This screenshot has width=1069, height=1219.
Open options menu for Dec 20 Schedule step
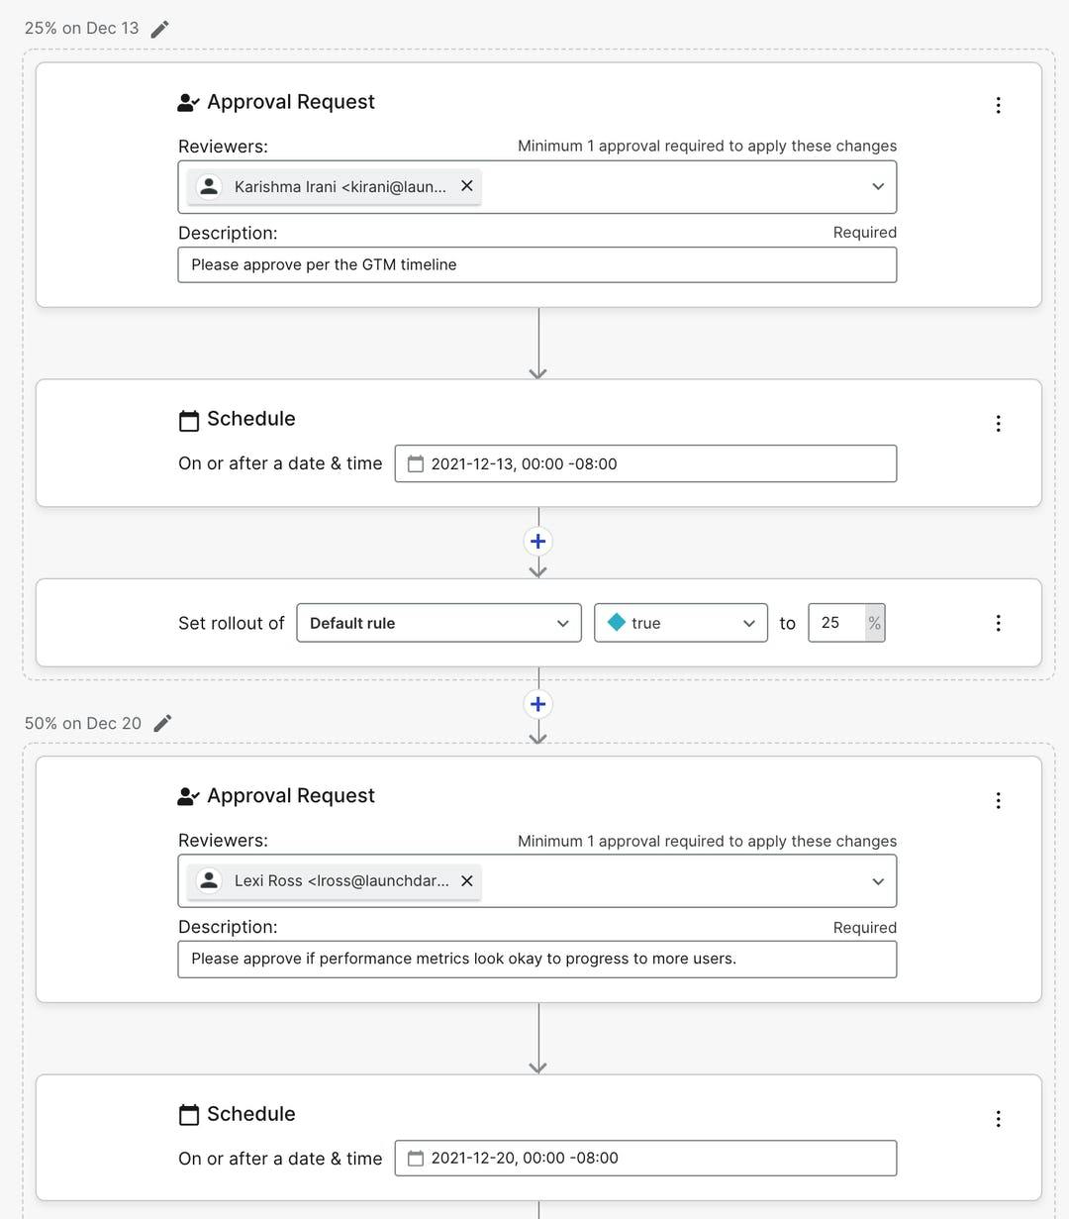pyautogui.click(x=998, y=1119)
